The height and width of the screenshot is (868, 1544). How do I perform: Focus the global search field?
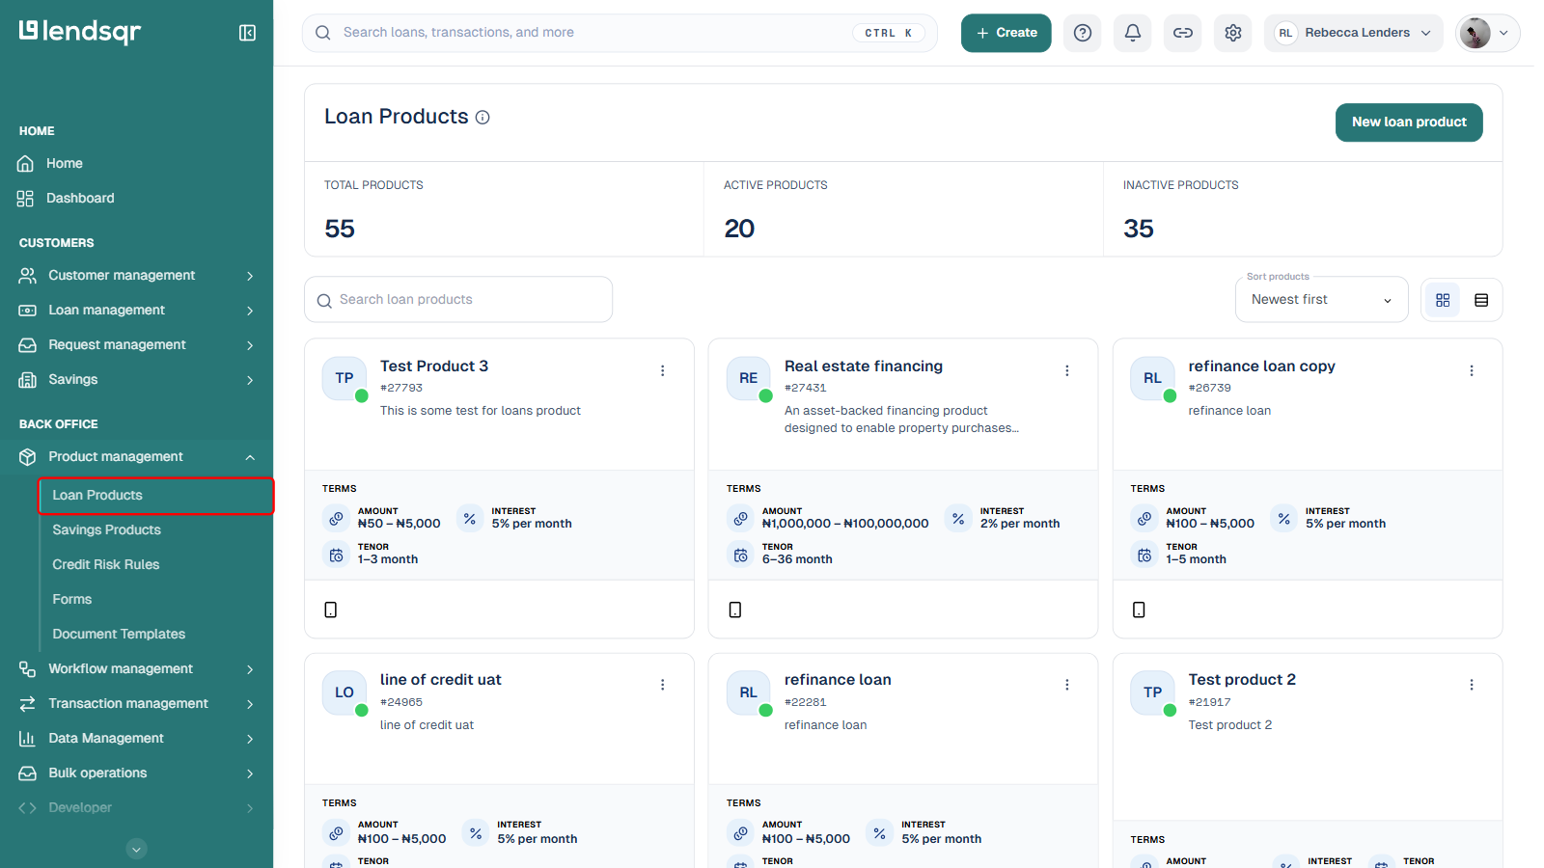click(x=620, y=33)
